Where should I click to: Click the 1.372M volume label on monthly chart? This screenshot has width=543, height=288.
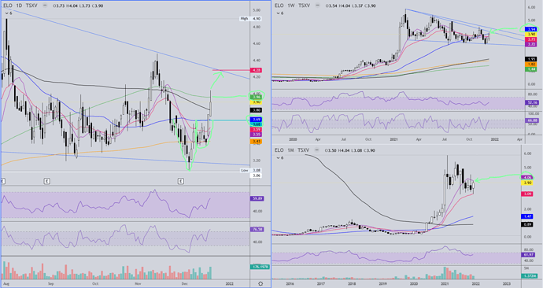[529, 276]
